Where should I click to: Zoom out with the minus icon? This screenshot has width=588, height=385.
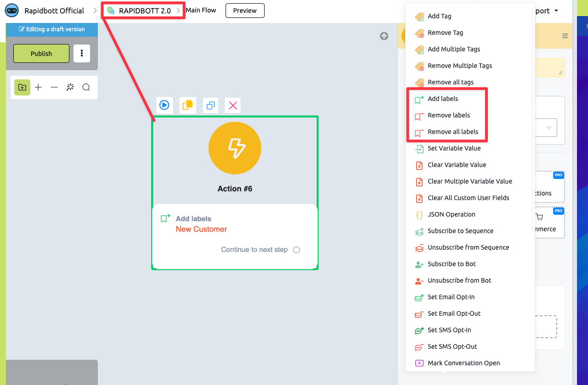coord(54,87)
